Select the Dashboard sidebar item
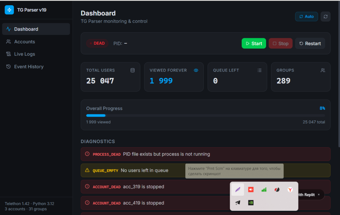This screenshot has width=340, height=215. [x=36, y=29]
